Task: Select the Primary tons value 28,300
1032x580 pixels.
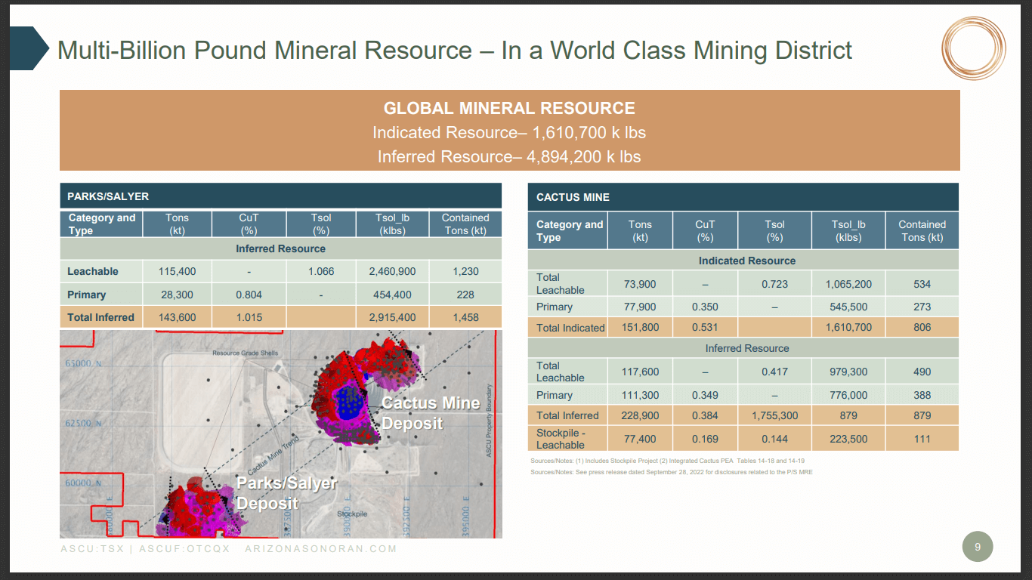Action: point(177,295)
